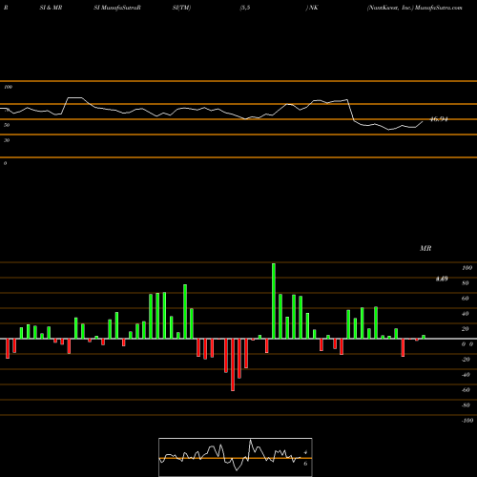Select the ') NK' ticker text
Viewport: 477px width, 477px height.
coord(312,8)
